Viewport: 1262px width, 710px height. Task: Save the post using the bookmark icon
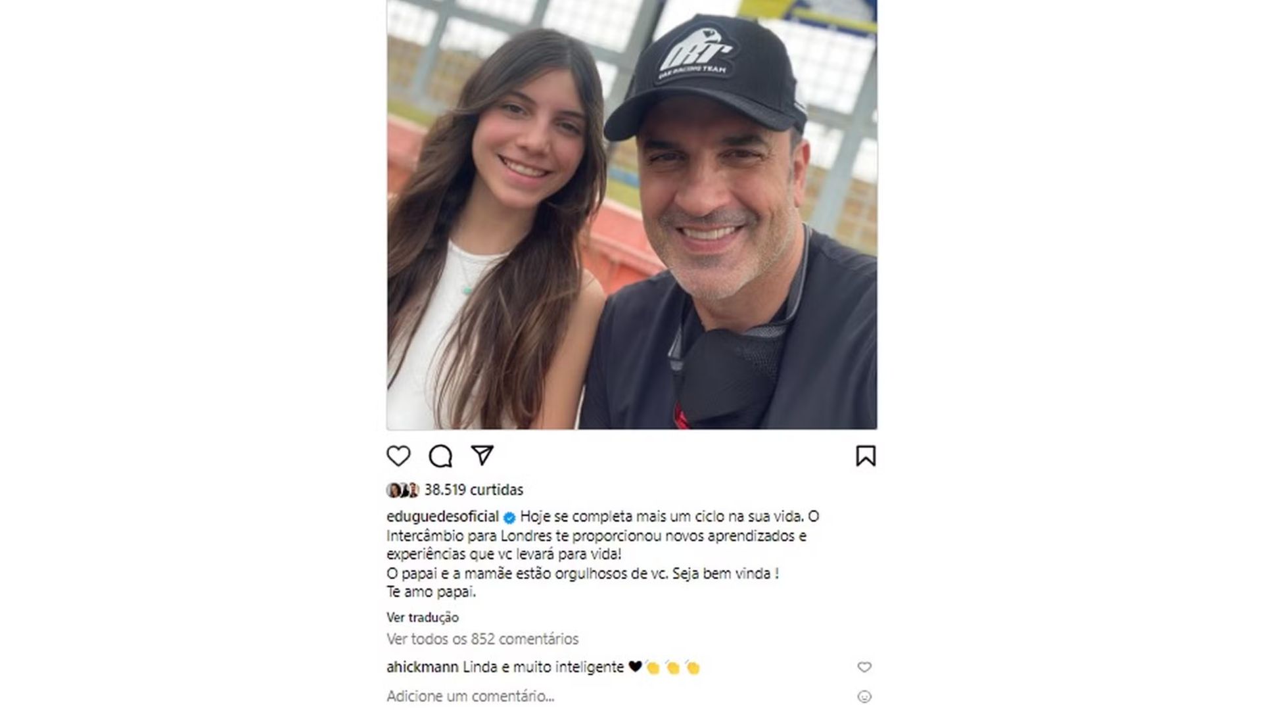(866, 456)
